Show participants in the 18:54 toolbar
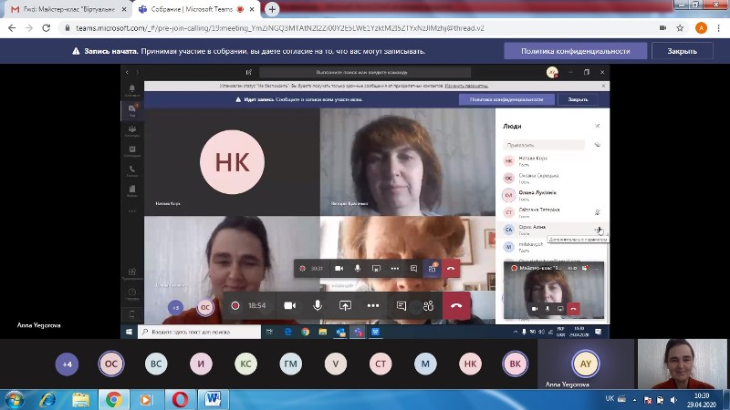 click(x=428, y=305)
